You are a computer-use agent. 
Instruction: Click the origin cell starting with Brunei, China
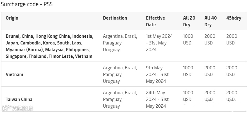click(49, 46)
